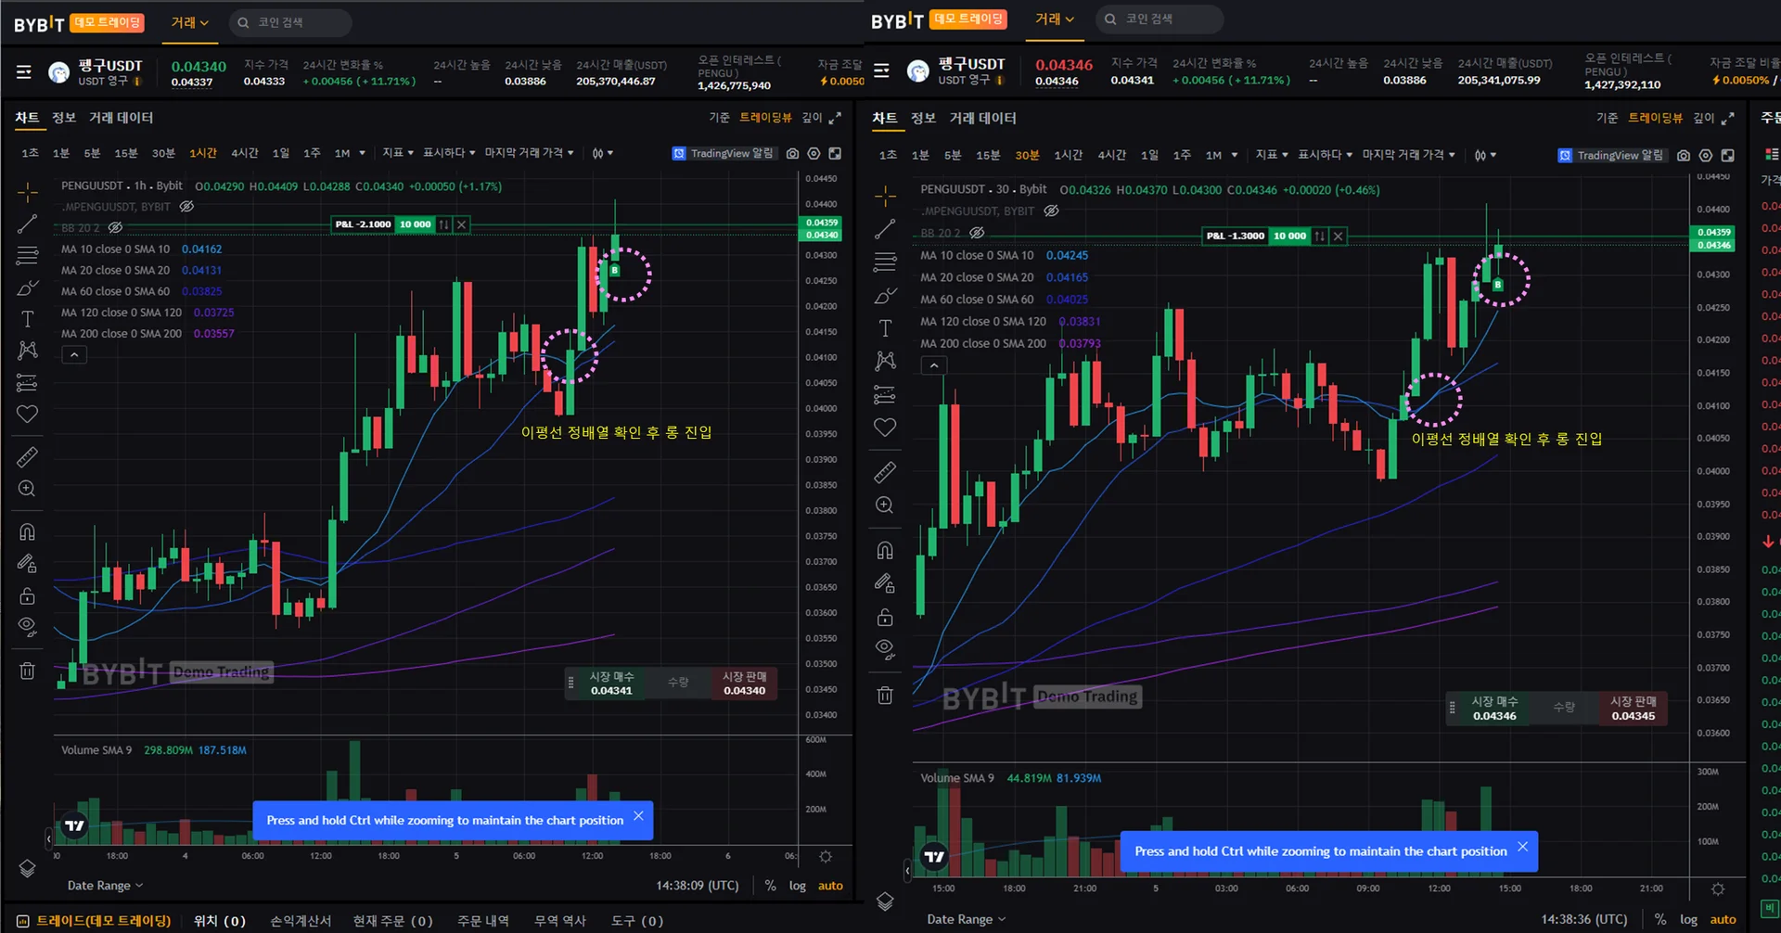This screenshot has height=933, width=1781.
Task: Select text tool in right chart toolbar
Action: [885, 328]
